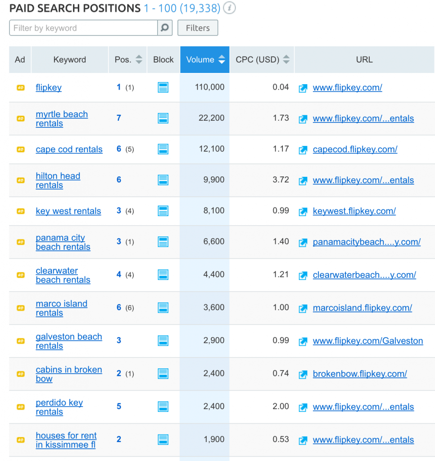Open the cabins in broken bow keyword
The image size is (435, 461).
tap(69, 374)
